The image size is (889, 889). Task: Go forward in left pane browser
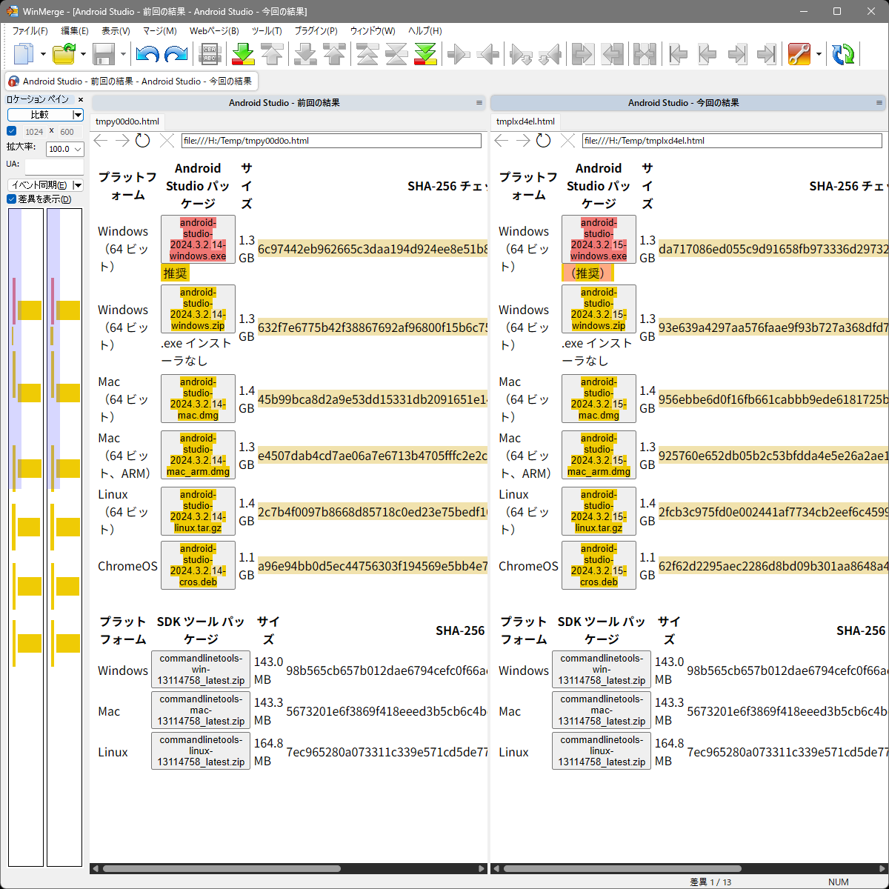[122, 141]
